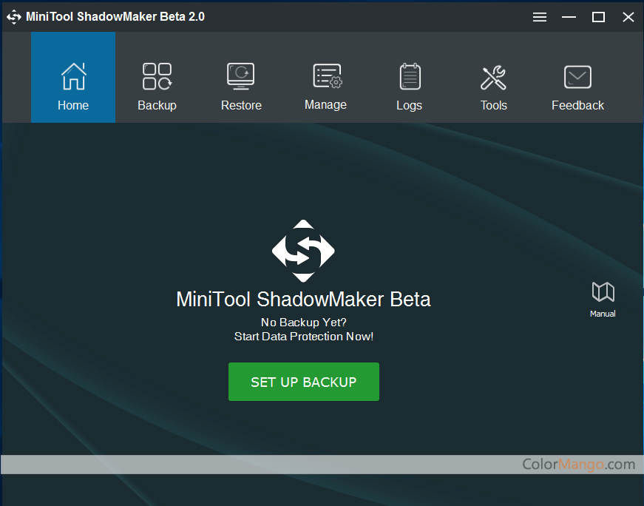Image resolution: width=644 pixels, height=506 pixels.
Task: Click the large center ShadowMaker logo
Action: pyautogui.click(x=303, y=252)
